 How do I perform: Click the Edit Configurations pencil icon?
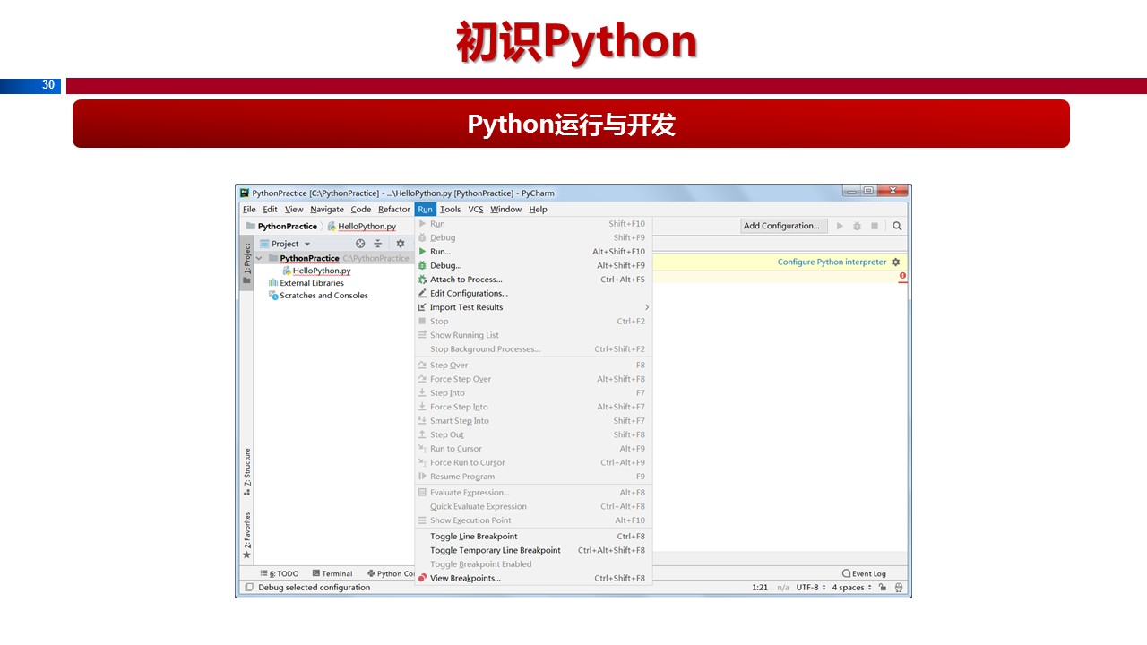(422, 293)
